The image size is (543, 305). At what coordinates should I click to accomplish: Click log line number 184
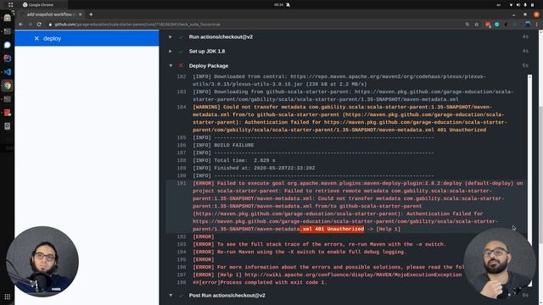[x=182, y=108]
